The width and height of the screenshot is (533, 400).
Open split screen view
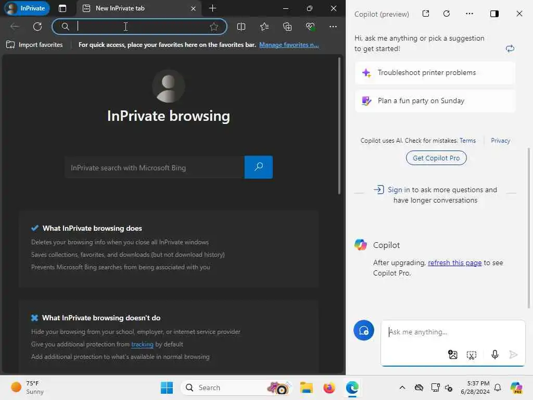241,27
